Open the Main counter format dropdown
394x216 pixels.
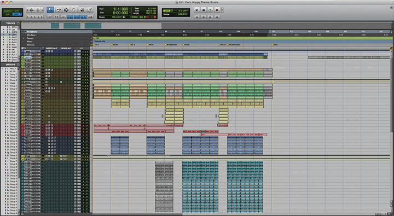pos(130,9)
